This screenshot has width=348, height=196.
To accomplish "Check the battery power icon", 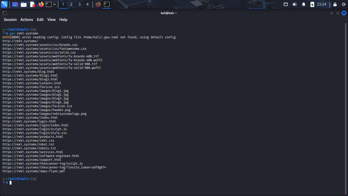I will point(312,4).
